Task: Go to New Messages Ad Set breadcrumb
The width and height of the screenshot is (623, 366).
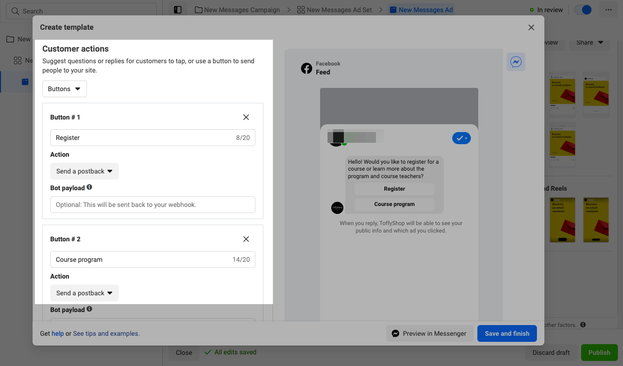Action: (x=335, y=10)
